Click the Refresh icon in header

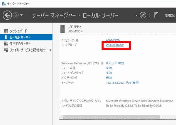point(143,15)
